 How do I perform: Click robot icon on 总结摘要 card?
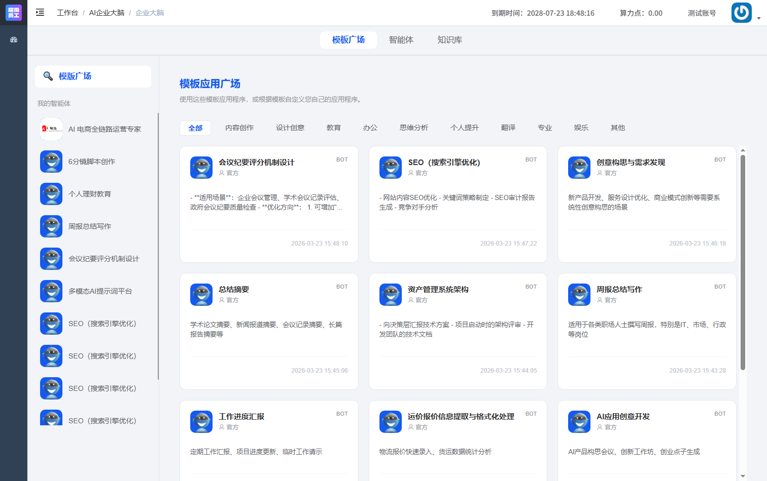point(201,295)
